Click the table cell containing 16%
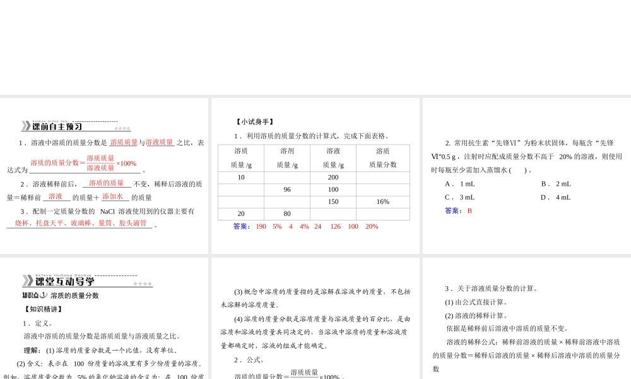Screen dimensions: 631x379 [x=383, y=202]
